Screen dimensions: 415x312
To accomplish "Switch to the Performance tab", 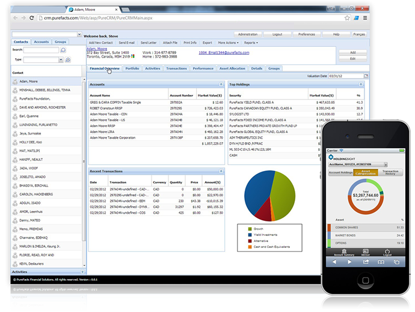I will tap(203, 68).
